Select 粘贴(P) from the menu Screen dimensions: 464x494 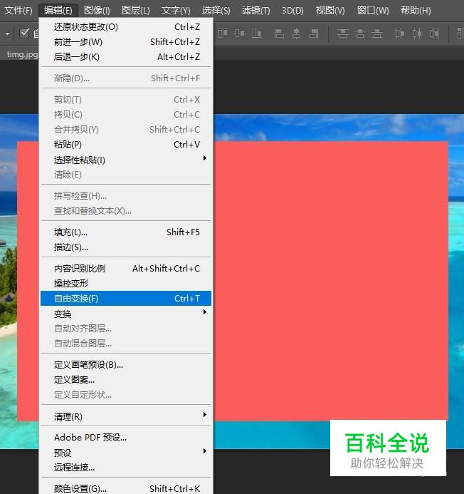coord(126,144)
